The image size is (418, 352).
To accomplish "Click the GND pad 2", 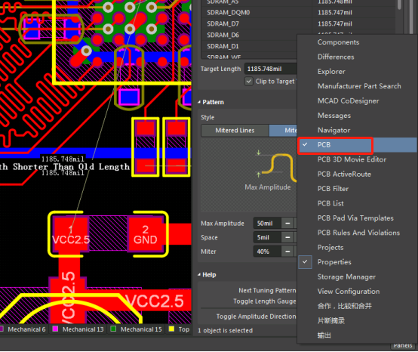I will tap(146, 234).
